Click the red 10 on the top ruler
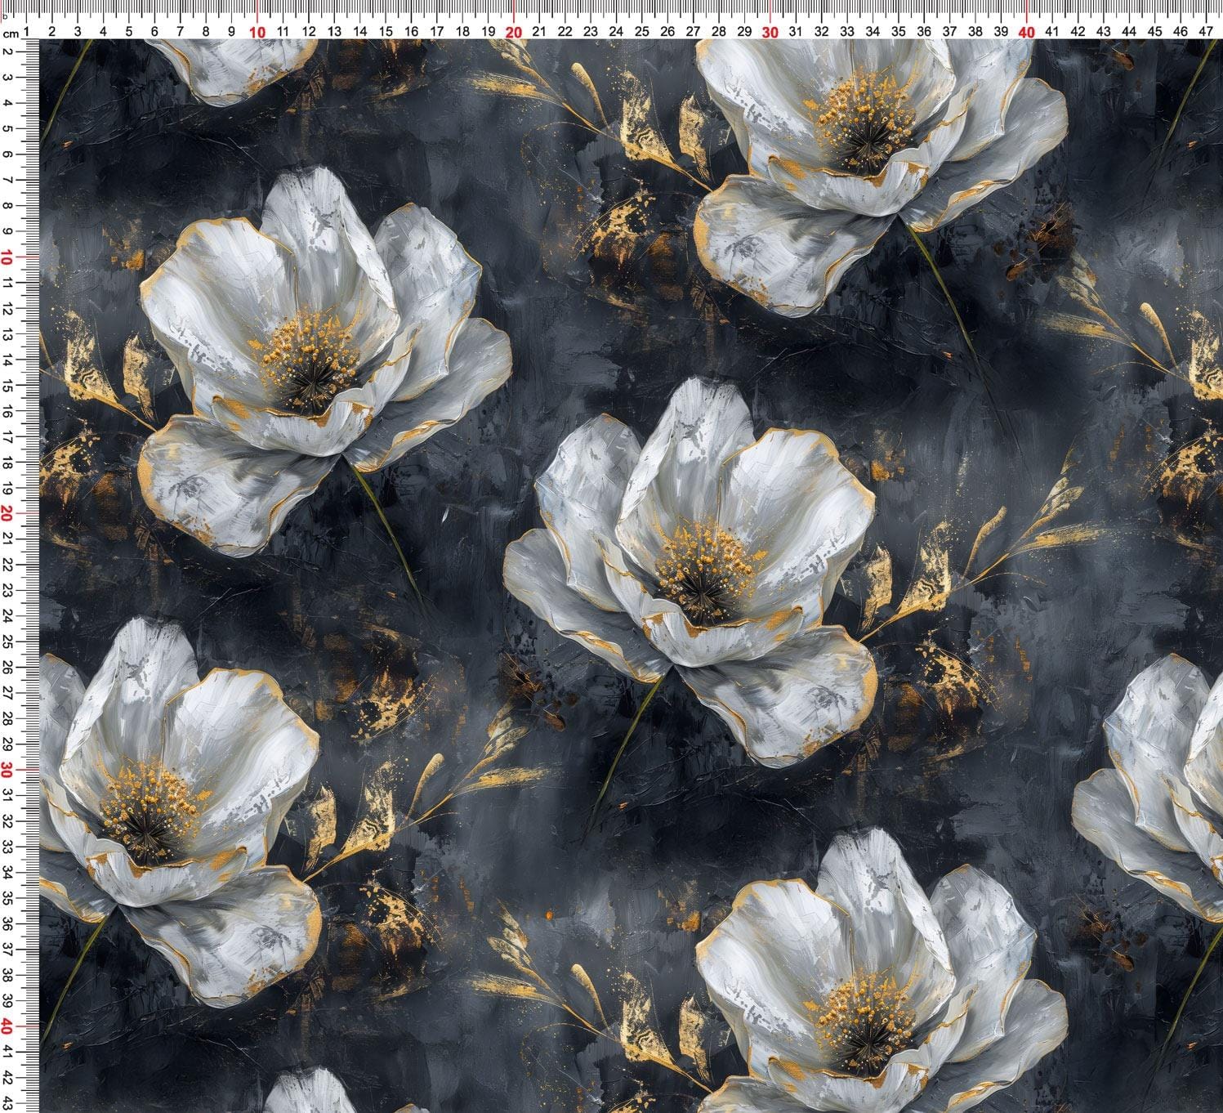 [x=257, y=32]
